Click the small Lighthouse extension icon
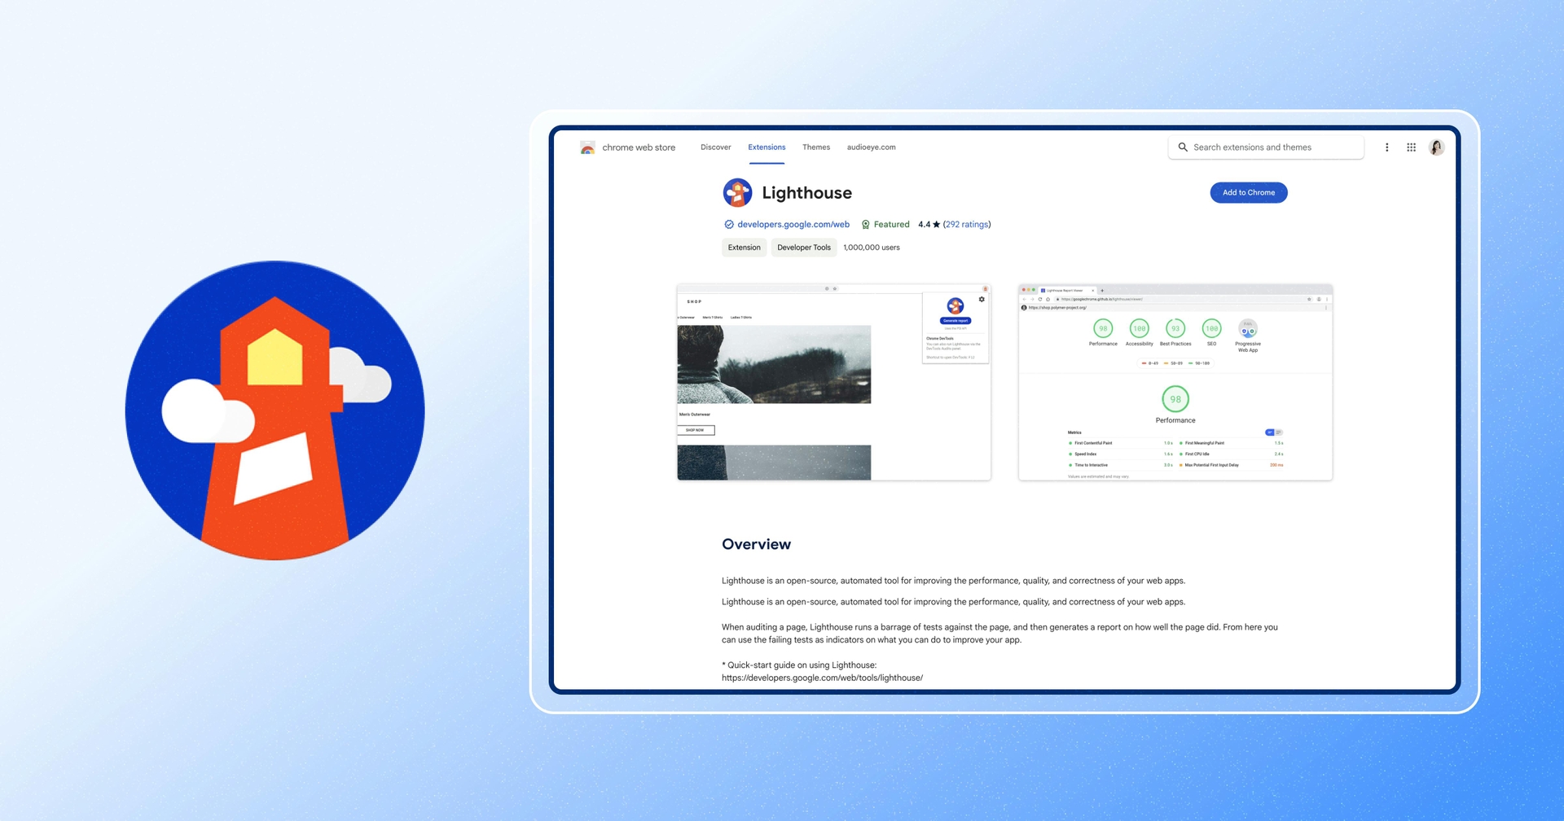1564x821 pixels. click(737, 193)
